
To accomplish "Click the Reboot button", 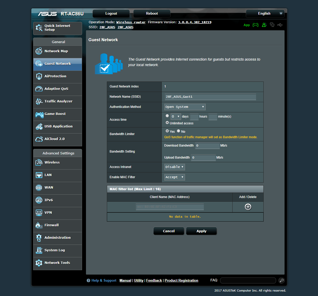I will tap(152, 14).
